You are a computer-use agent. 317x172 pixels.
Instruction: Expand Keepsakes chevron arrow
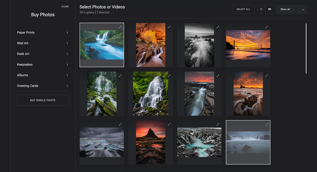[x=67, y=64]
